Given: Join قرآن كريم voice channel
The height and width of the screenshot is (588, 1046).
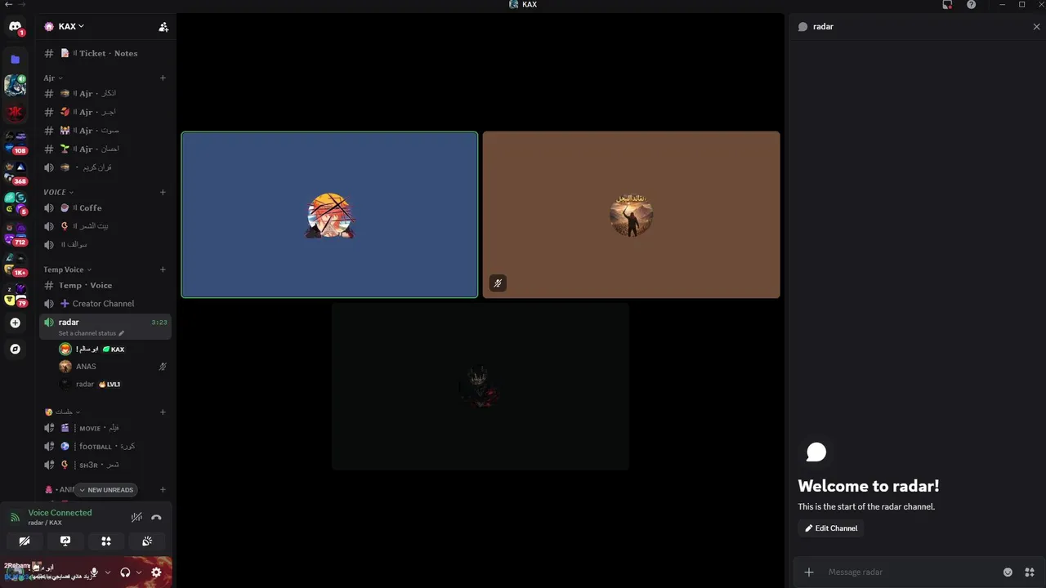Looking at the screenshot, I should click(105, 167).
